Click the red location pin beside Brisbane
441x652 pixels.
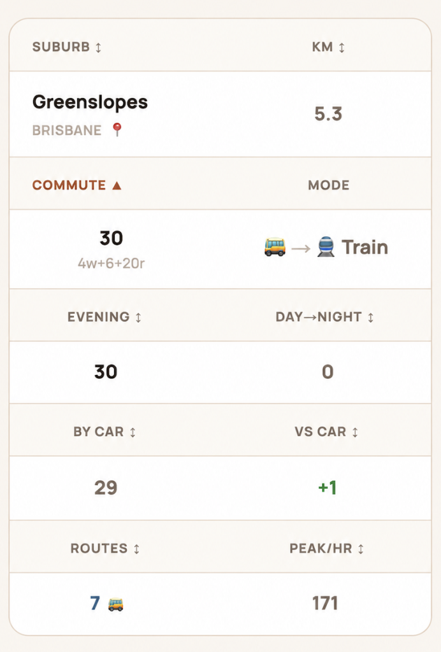[x=117, y=130]
